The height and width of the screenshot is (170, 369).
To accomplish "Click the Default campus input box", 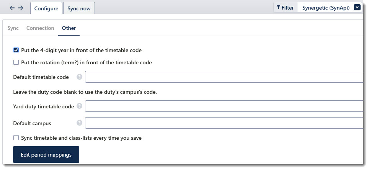I will (x=224, y=123).
